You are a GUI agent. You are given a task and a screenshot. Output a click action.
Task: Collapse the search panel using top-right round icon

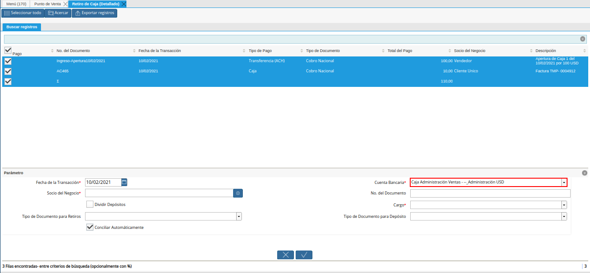point(583,39)
